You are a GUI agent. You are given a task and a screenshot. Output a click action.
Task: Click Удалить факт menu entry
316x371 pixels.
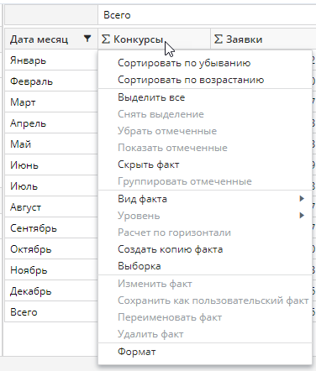click(x=205, y=334)
